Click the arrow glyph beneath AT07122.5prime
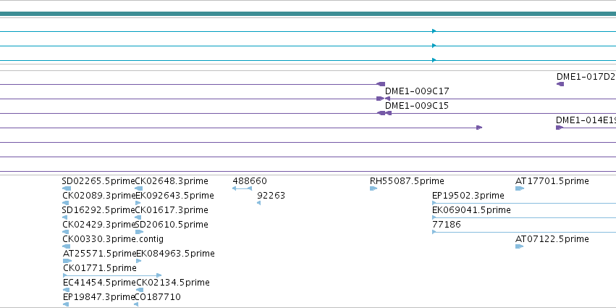Screen dimensions: 616x308 click(520, 246)
